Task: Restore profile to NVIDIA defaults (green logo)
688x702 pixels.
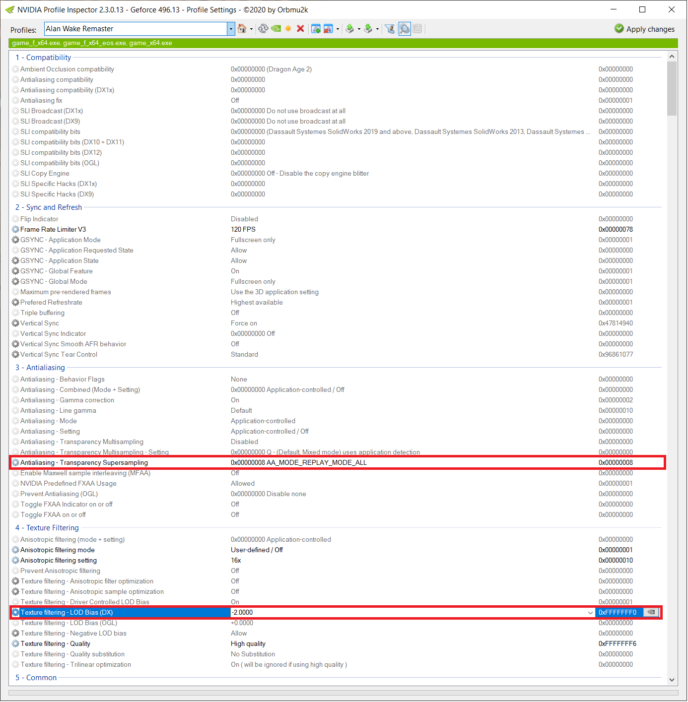Action: click(x=276, y=29)
